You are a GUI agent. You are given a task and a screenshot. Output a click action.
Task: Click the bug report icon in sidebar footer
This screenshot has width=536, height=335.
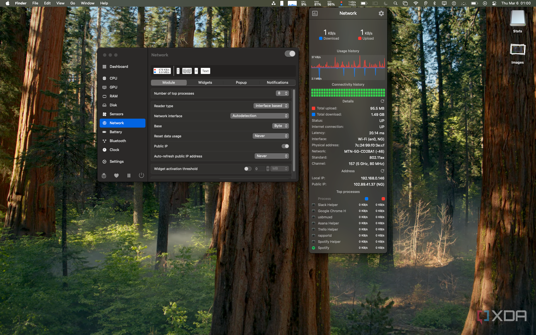[104, 176]
